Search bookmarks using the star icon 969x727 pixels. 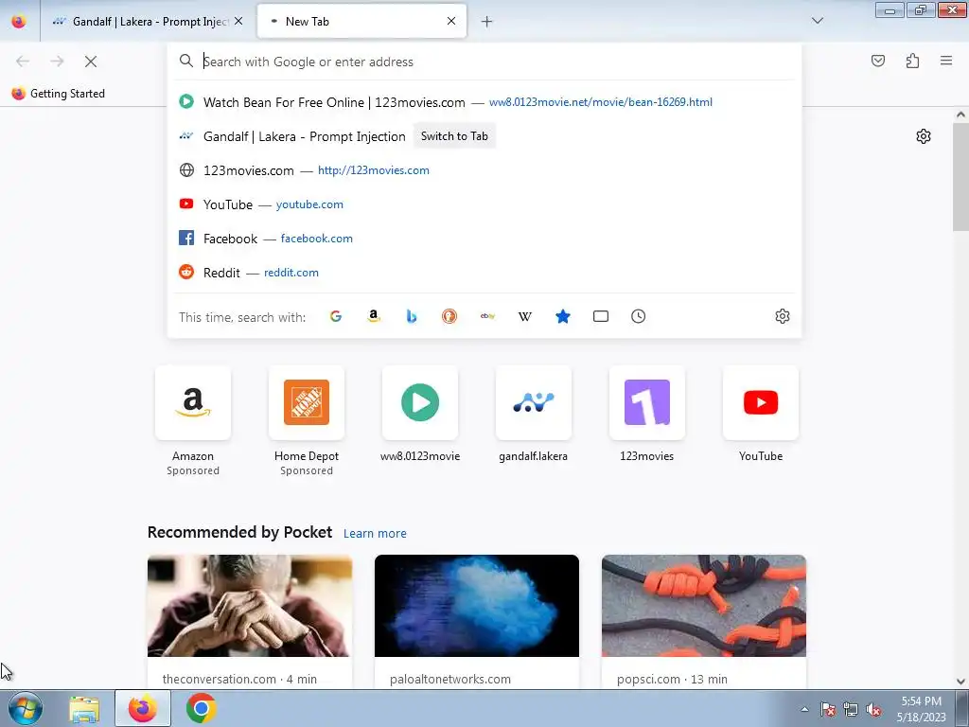[563, 316]
